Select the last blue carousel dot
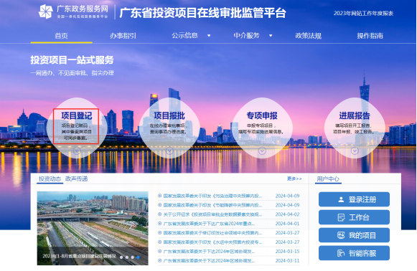Image resolution: width=417 pixels, height=271 pixels. [x=138, y=257]
